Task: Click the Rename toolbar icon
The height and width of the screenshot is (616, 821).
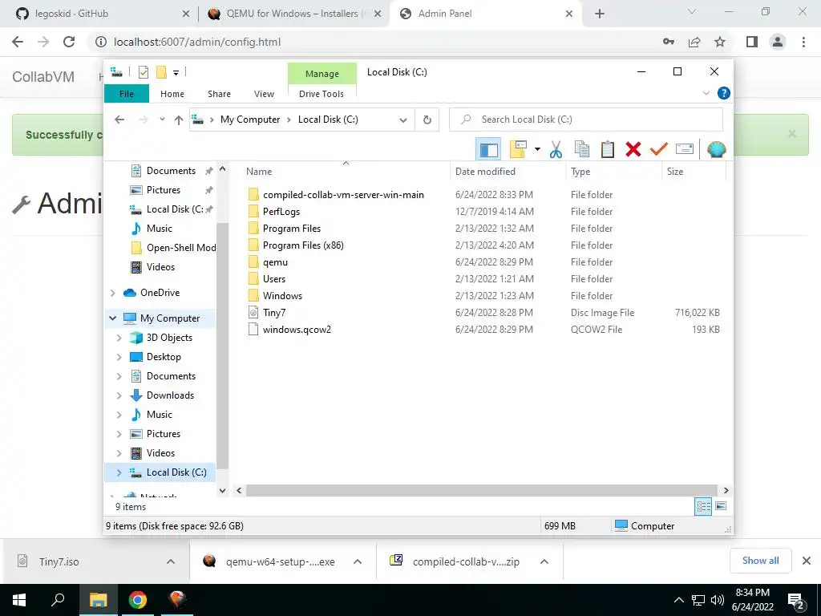Action: tap(685, 149)
